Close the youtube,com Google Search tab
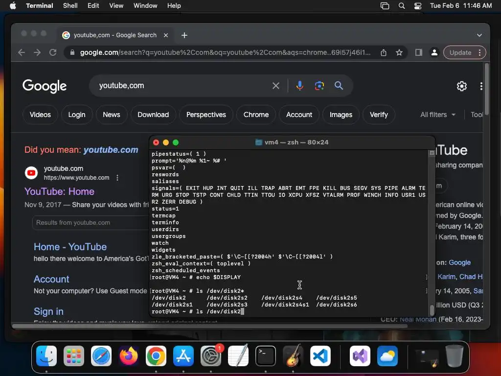The width and height of the screenshot is (501, 376). (166, 35)
